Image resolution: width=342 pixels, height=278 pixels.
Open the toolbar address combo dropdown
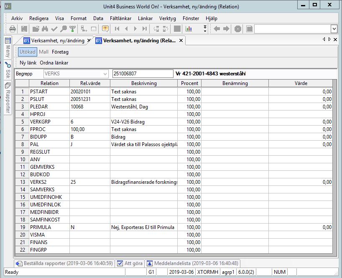[334, 29]
